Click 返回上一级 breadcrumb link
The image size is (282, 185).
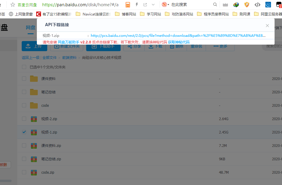click(x=31, y=58)
